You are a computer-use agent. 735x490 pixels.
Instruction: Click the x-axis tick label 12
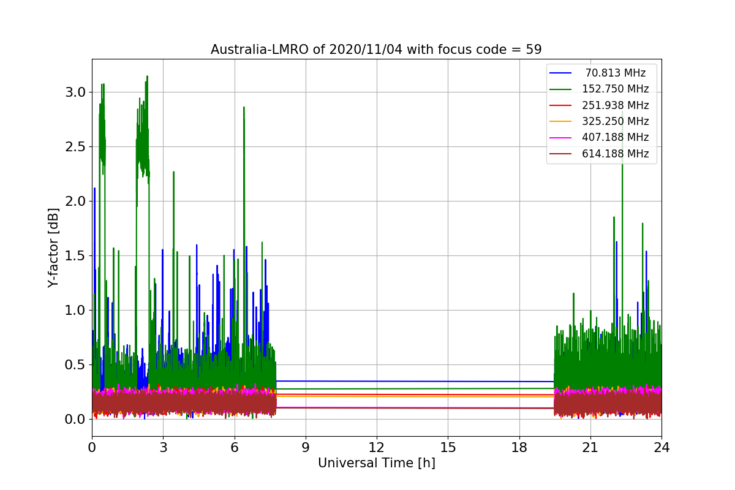(x=377, y=447)
